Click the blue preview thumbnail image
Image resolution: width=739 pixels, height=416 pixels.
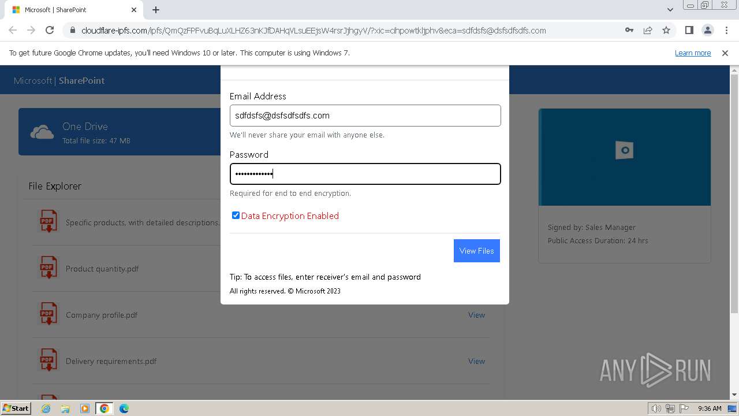point(625,157)
